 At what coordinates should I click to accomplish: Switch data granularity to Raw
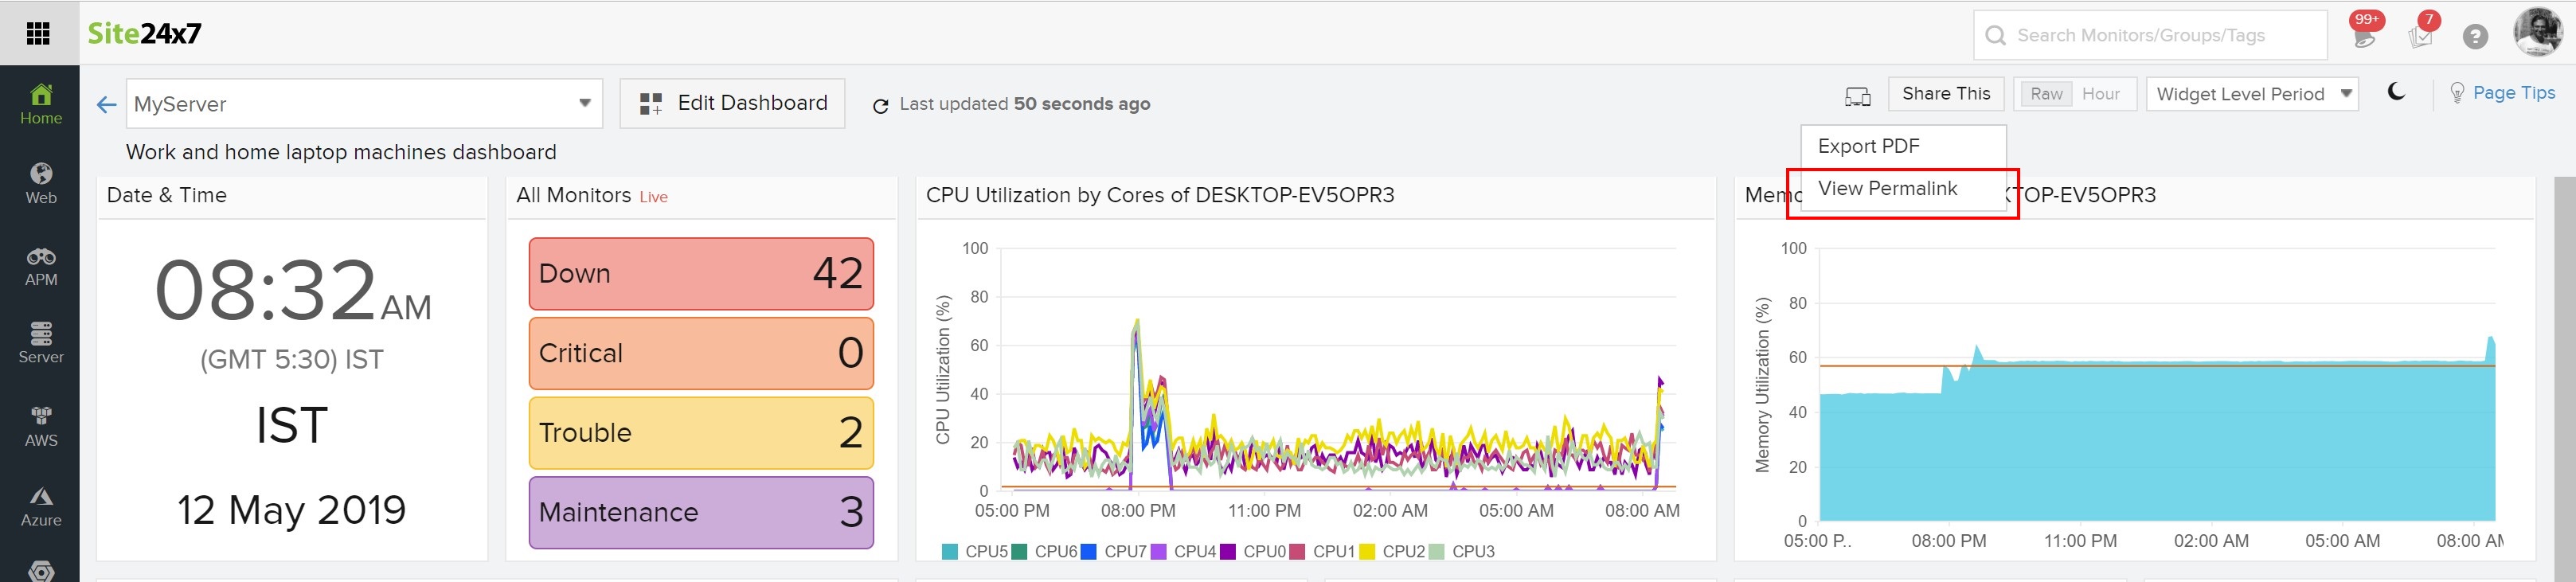[2046, 94]
